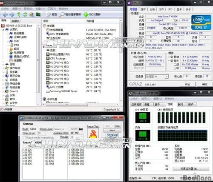Click the driver update magnifier icon

[x=62, y=14]
